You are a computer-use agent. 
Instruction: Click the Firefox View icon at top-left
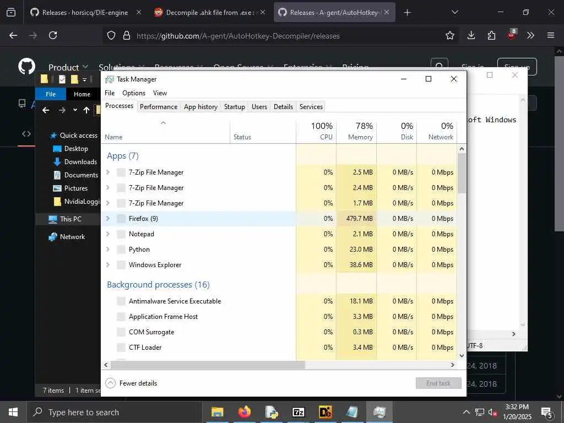pos(11,12)
